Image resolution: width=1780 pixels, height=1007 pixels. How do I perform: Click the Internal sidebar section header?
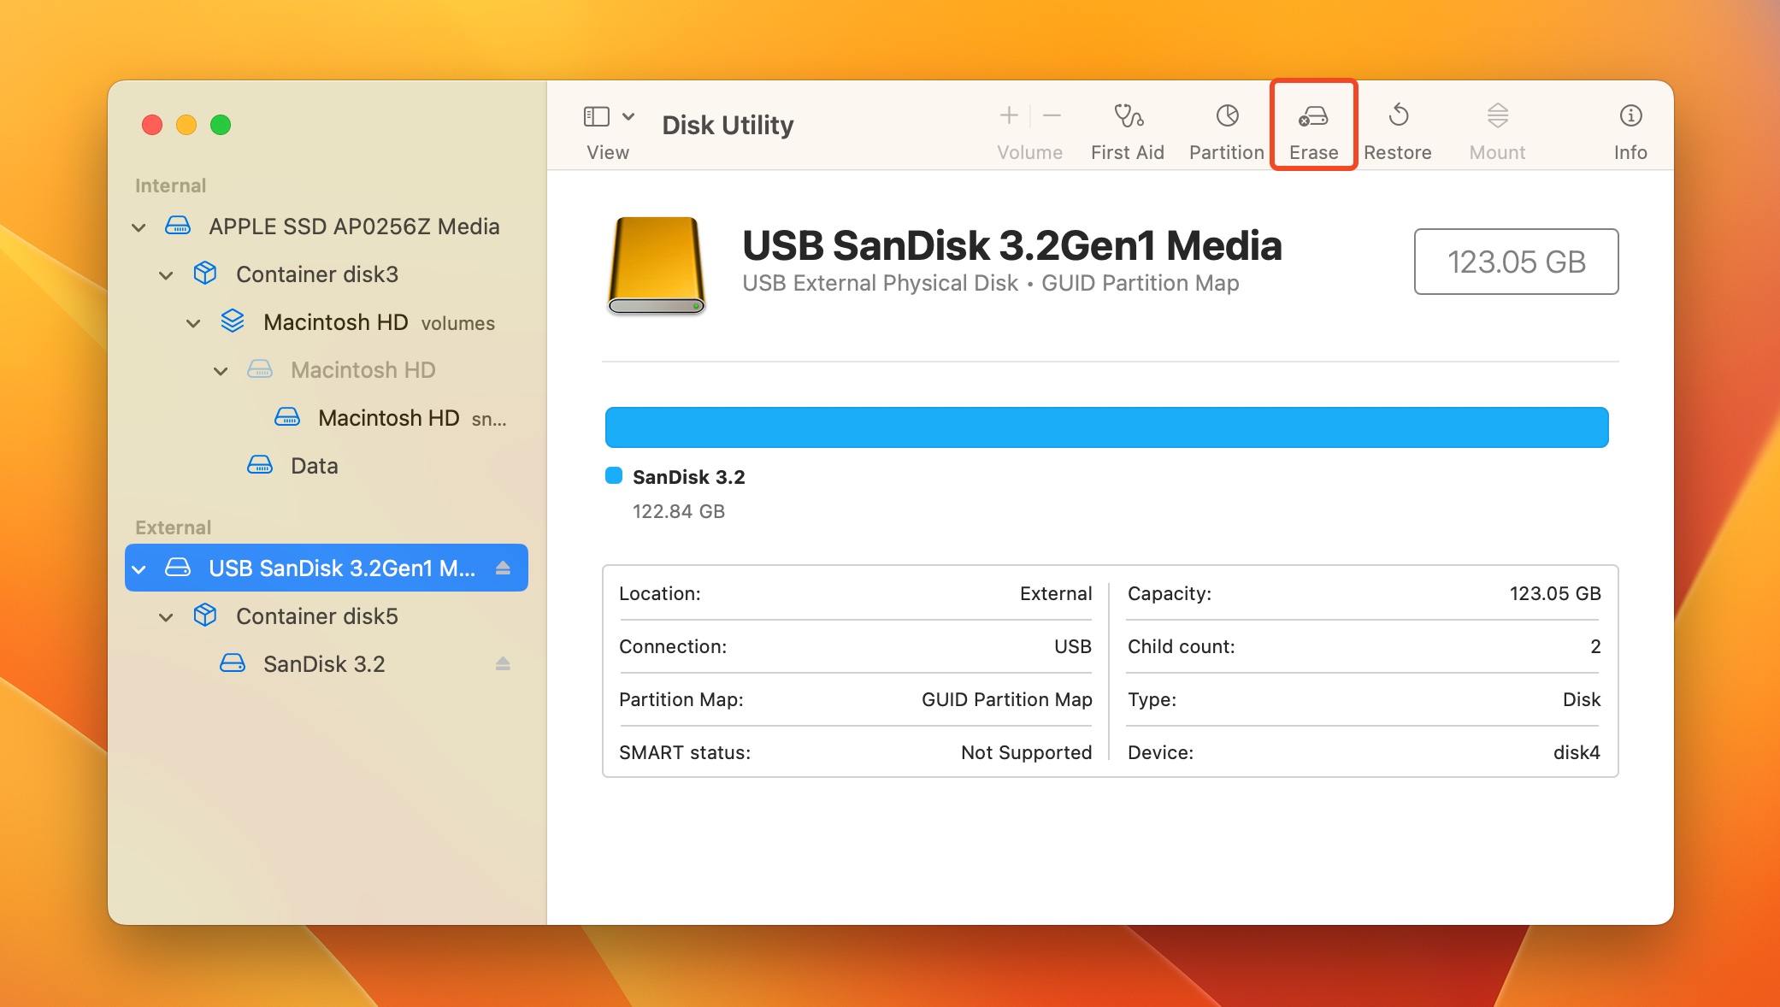pos(170,185)
